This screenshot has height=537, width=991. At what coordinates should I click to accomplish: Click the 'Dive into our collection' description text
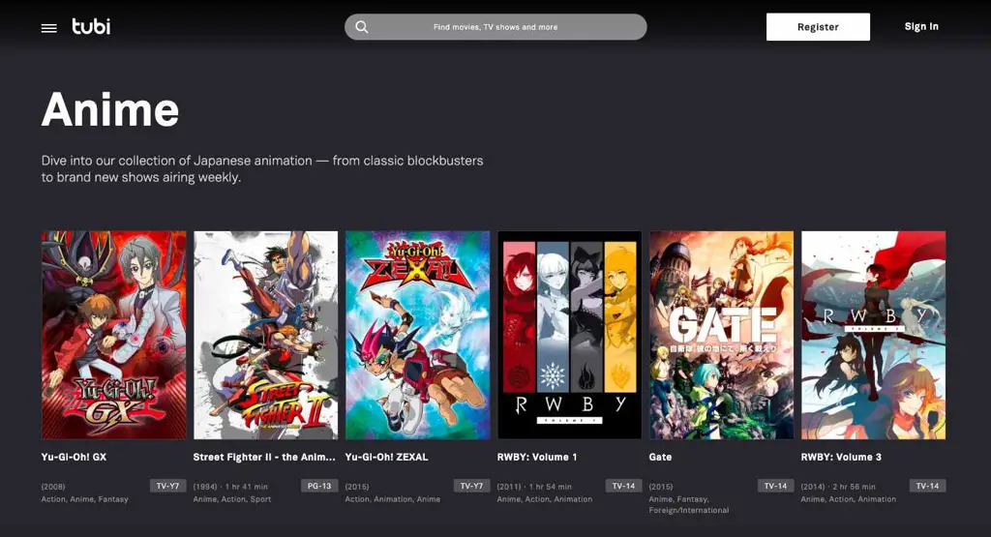262,168
